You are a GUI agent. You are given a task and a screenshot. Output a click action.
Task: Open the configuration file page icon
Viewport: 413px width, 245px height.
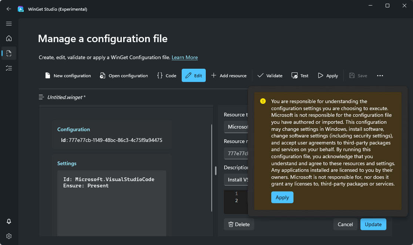(x=9, y=53)
